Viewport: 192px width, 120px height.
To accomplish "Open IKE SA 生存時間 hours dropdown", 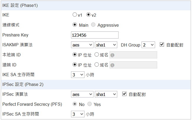I will pyautogui.click(x=78, y=75).
